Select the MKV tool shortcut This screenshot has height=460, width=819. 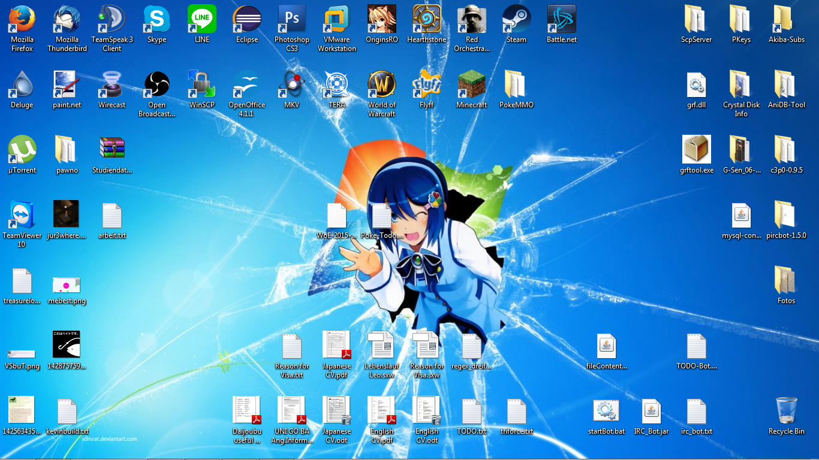(x=292, y=85)
